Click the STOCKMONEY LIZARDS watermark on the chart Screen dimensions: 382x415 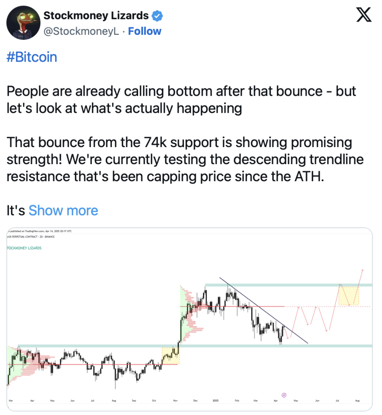24,248
